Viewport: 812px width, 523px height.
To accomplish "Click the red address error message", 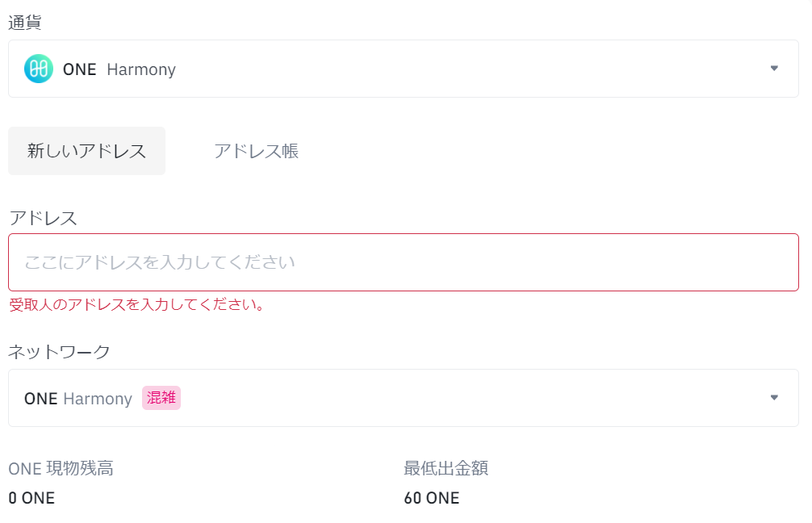I will [x=137, y=304].
